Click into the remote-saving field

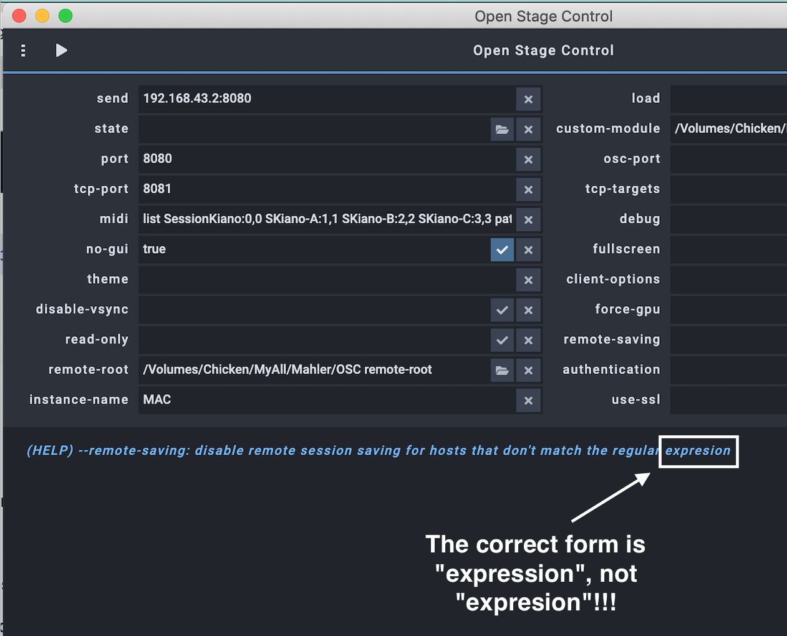coord(728,339)
